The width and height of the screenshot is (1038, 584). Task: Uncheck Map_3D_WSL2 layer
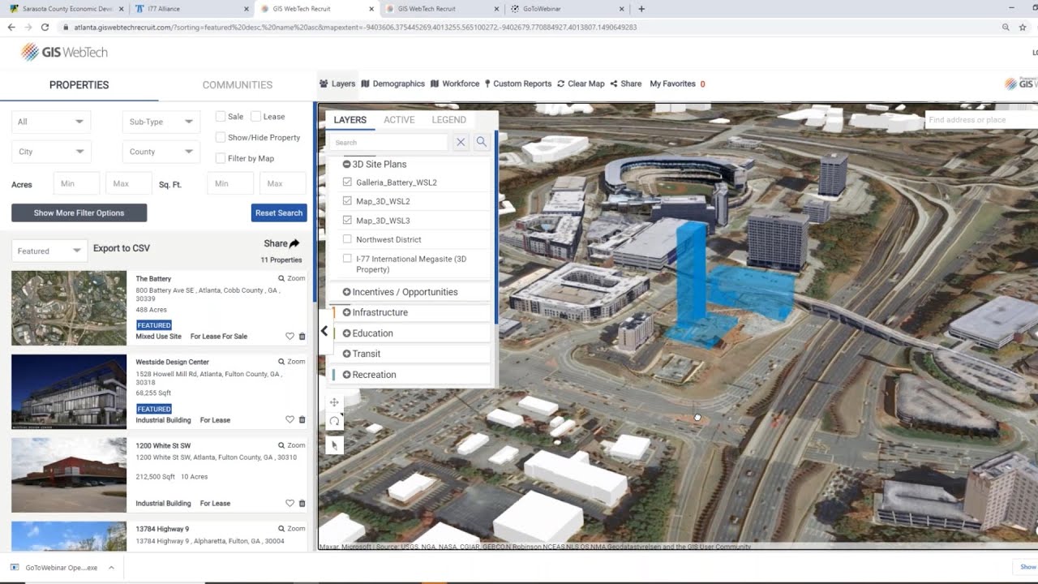point(347,201)
